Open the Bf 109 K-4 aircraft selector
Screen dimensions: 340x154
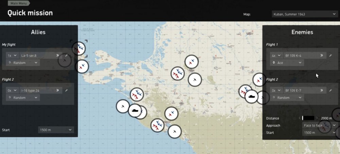(305, 55)
